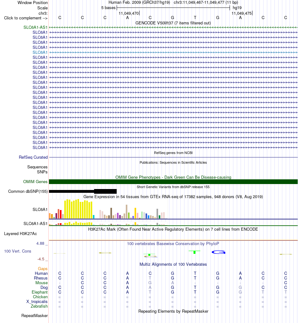The image size is (298, 323).
Task: Click the Common dbSNP(155) track label
Action: (x=28, y=191)
